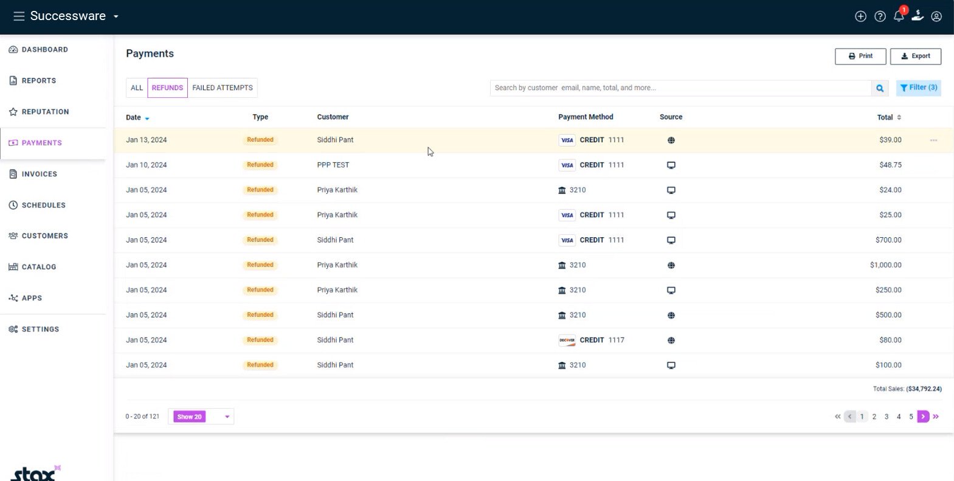Click the $1,000.00 total

pyautogui.click(x=886, y=265)
